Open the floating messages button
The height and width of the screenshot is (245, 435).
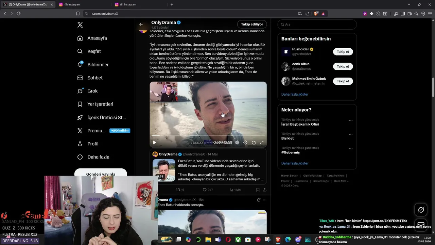pyautogui.click(x=421, y=225)
